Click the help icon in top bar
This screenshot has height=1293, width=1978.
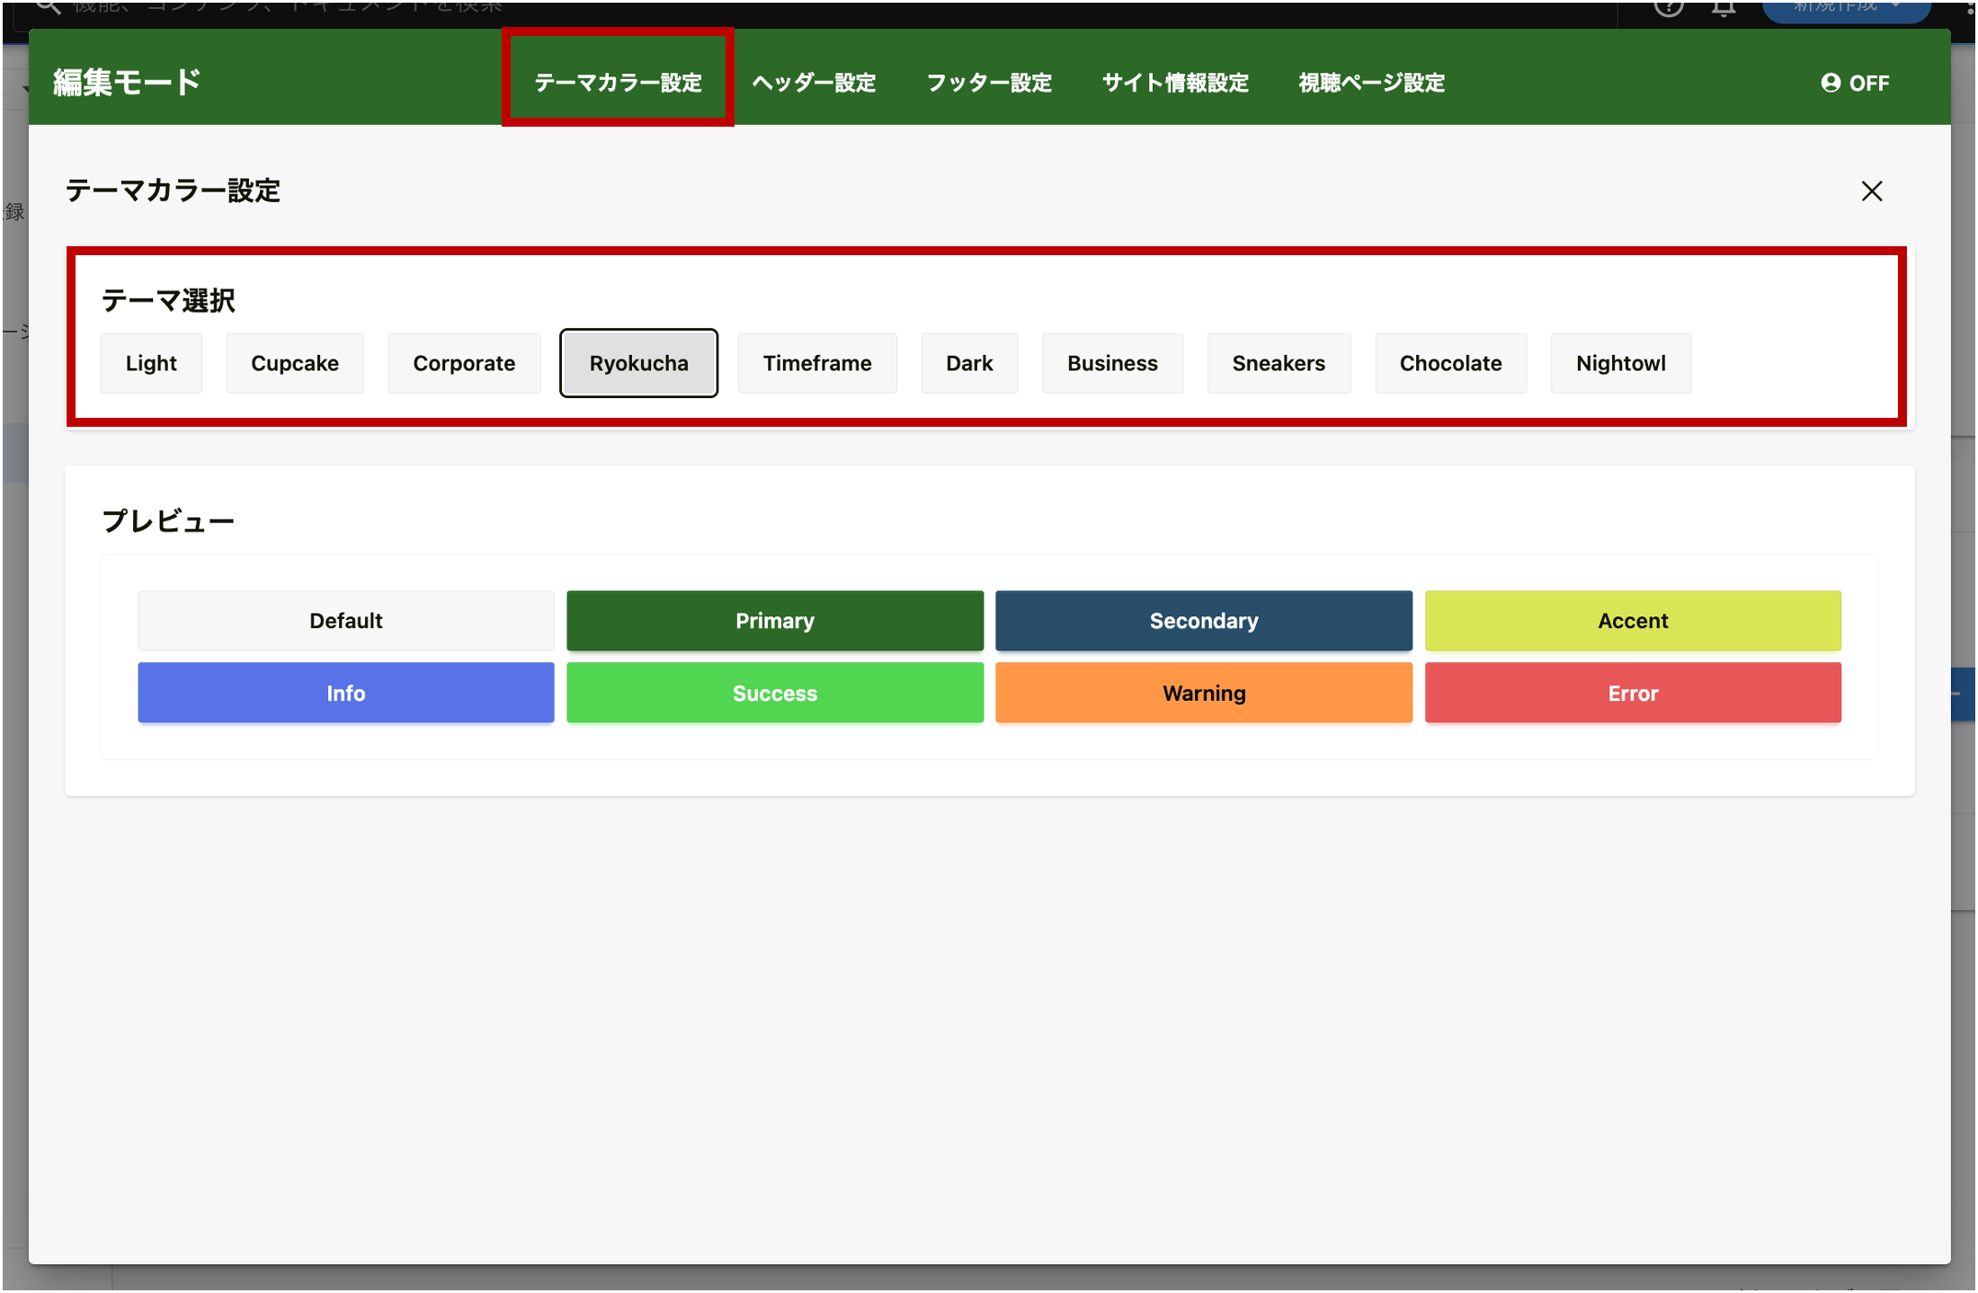pos(1668,8)
